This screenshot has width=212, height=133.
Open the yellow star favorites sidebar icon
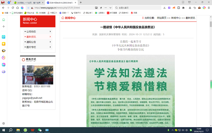(x=3, y=44)
